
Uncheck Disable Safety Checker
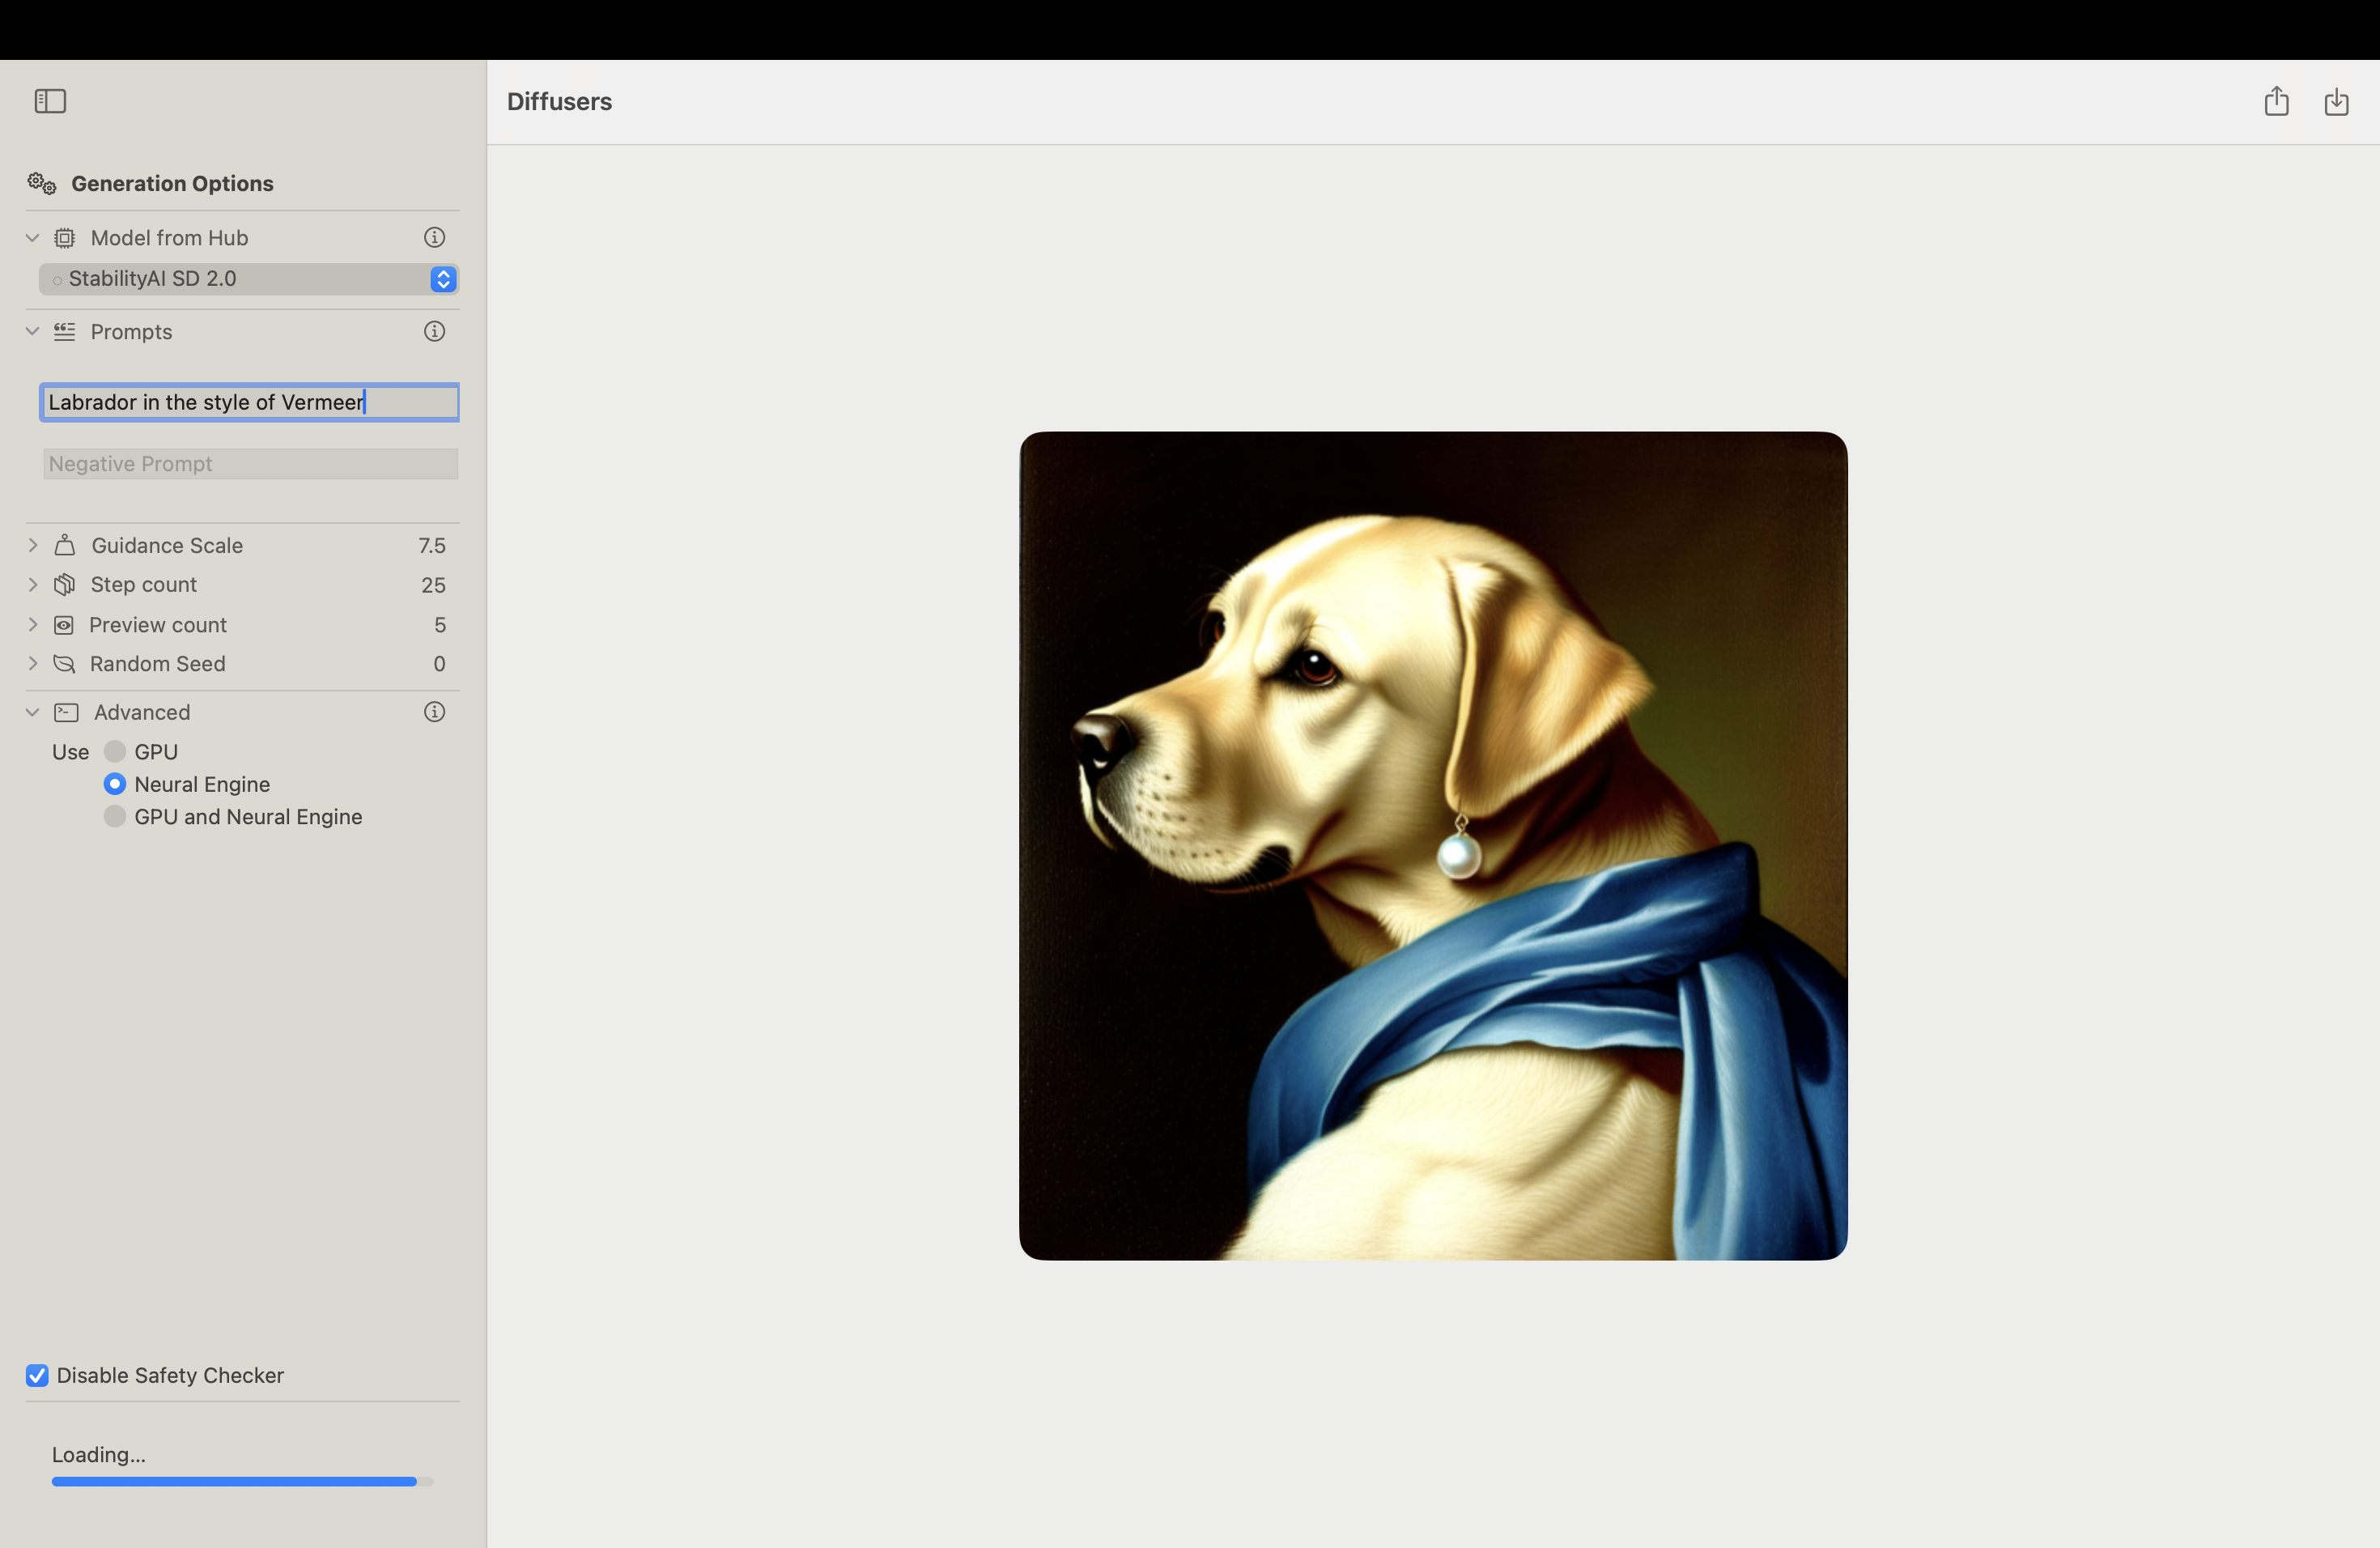tap(37, 1376)
